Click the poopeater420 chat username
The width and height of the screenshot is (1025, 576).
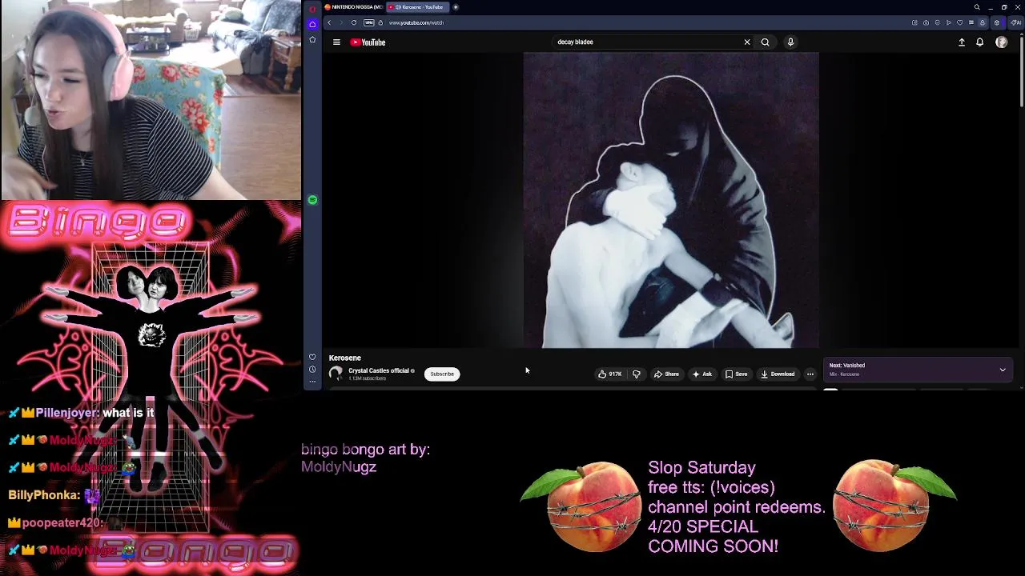(62, 522)
